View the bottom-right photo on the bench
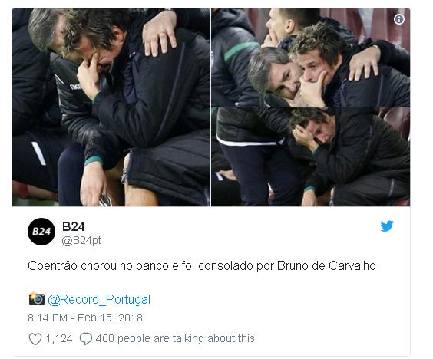Image resolution: width=433 pixels, height=359 pixels. click(311, 156)
